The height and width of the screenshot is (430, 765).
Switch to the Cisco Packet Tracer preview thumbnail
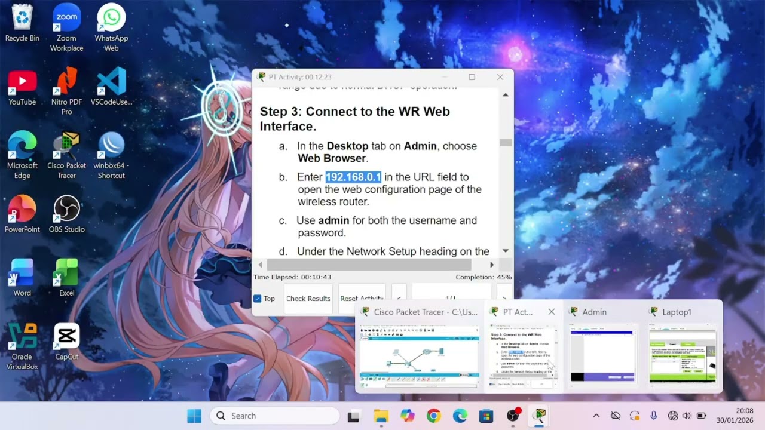tap(420, 356)
